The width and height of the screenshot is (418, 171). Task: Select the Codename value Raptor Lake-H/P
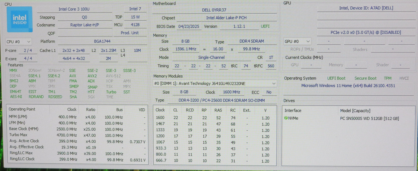click(x=84, y=25)
